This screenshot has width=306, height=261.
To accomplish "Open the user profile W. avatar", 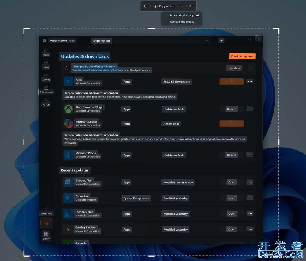I will tap(222, 41).
